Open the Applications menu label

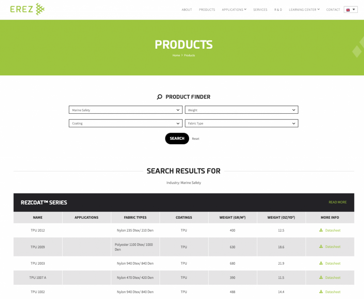(x=232, y=10)
